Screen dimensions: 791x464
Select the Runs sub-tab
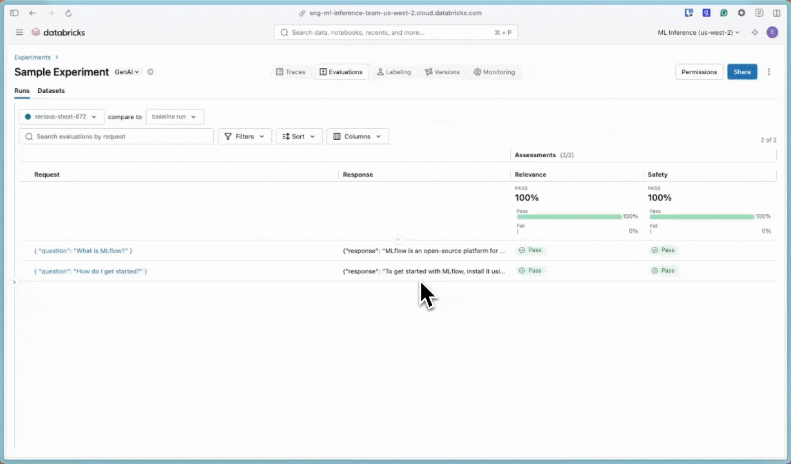point(22,91)
